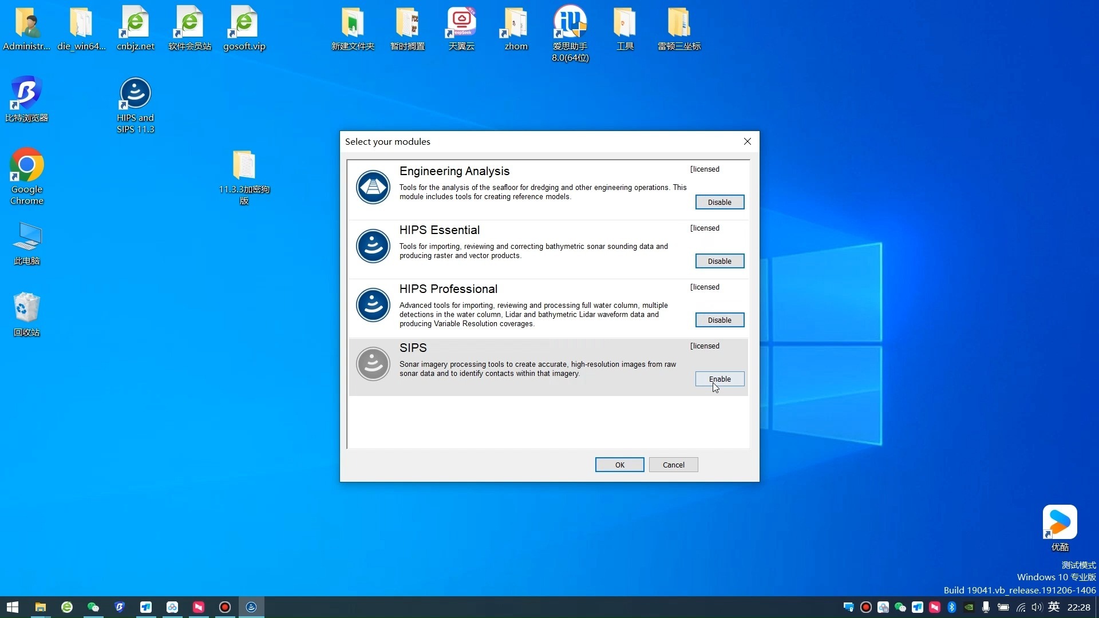Select the gosoft.vip shortcut icon

(244, 29)
